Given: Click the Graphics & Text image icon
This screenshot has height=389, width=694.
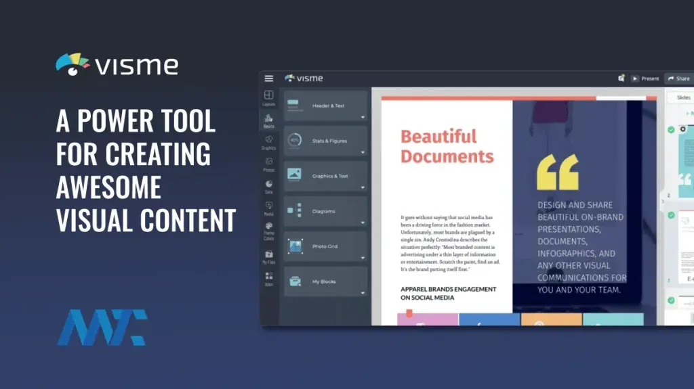Looking at the screenshot, I should (x=294, y=175).
